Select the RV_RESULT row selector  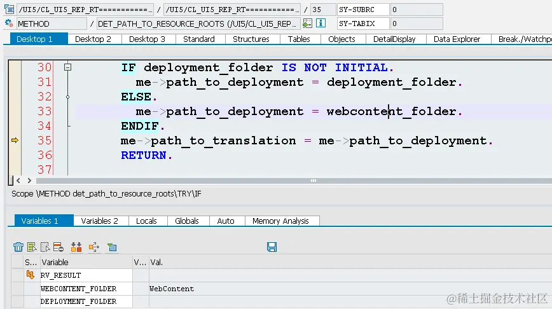point(18,275)
